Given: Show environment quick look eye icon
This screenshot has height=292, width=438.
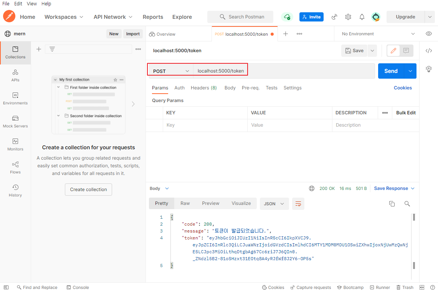Looking at the screenshot, I should click(x=429, y=34).
